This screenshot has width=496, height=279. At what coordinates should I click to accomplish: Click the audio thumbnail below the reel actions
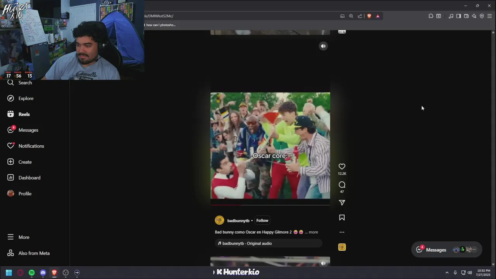click(342, 247)
